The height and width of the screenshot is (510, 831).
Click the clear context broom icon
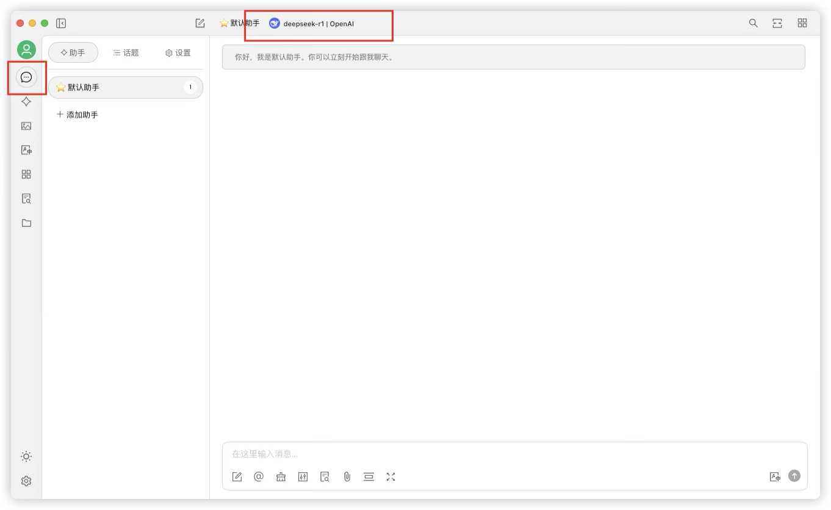[281, 476]
